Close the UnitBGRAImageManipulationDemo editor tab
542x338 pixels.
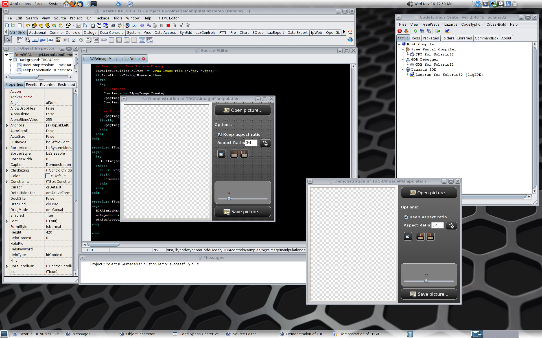point(143,59)
